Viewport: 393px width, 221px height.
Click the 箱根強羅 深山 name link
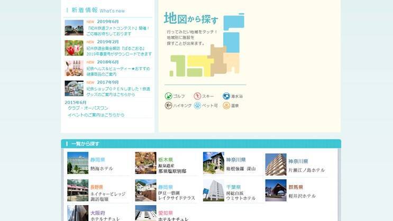click(241, 169)
